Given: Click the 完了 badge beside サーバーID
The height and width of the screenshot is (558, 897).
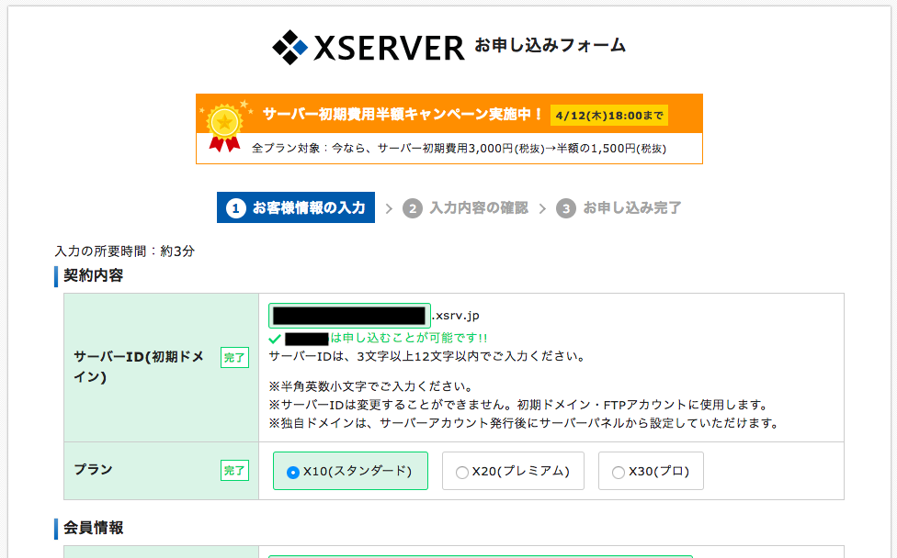Looking at the screenshot, I should pos(234,358).
